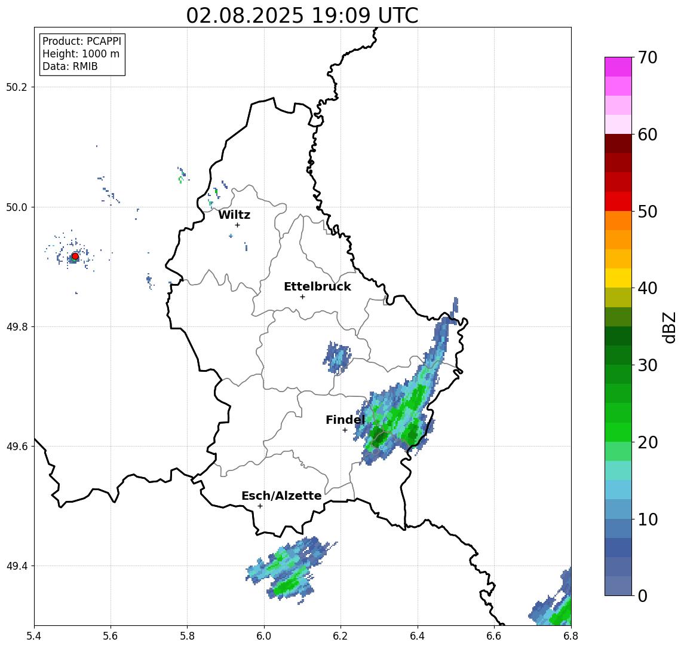The image size is (684, 648).
Task: Click the red radar location marker
Action: (x=75, y=256)
